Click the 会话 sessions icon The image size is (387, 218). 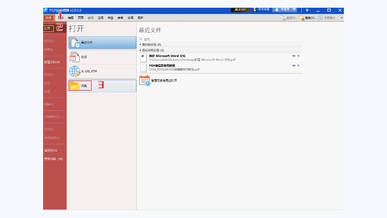pyautogui.click(x=74, y=57)
